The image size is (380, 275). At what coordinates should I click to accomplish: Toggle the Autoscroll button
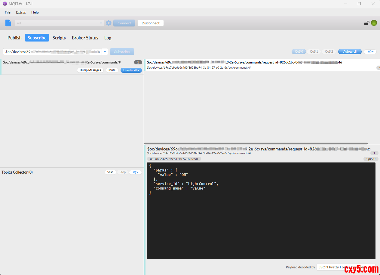[x=350, y=52]
